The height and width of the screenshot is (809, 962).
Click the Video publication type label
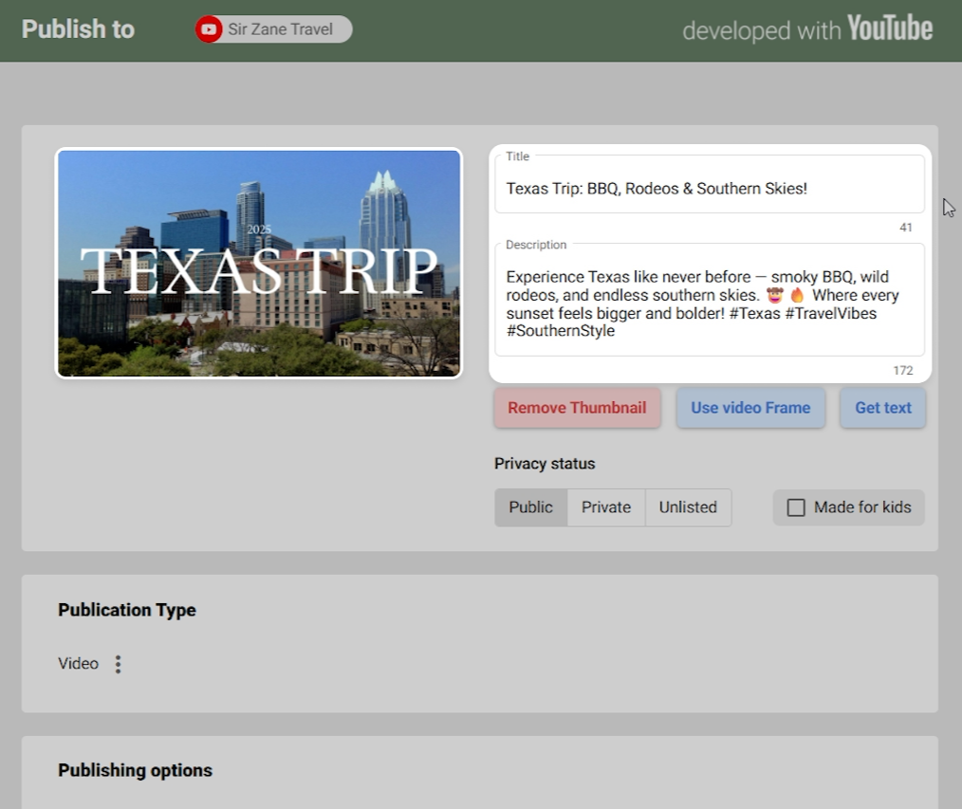[x=78, y=664]
